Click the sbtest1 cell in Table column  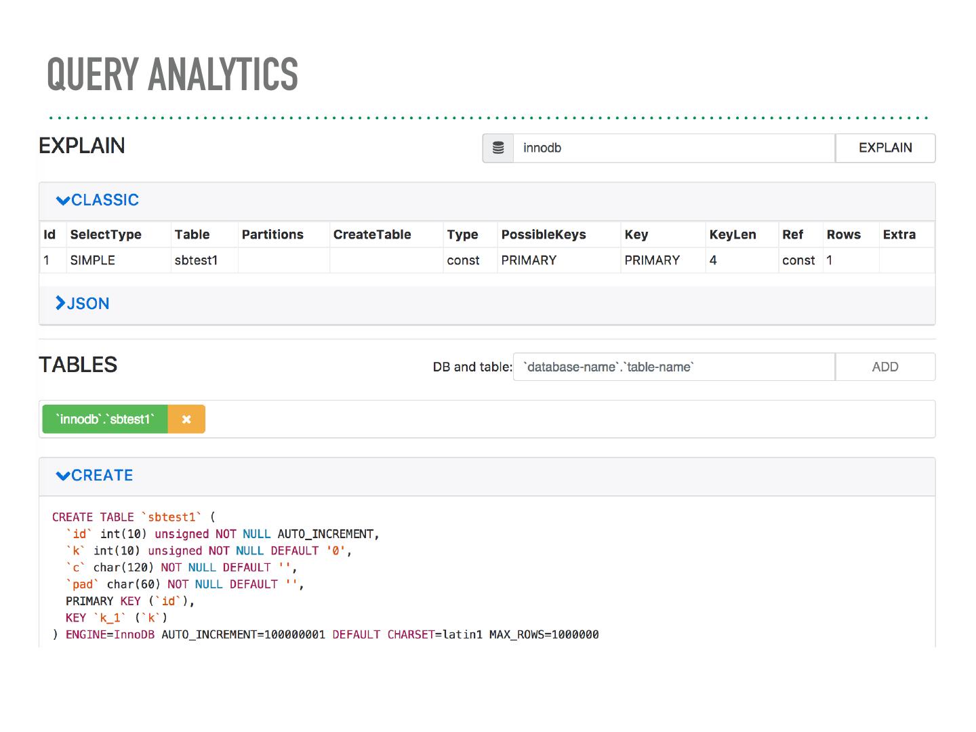[x=196, y=260]
